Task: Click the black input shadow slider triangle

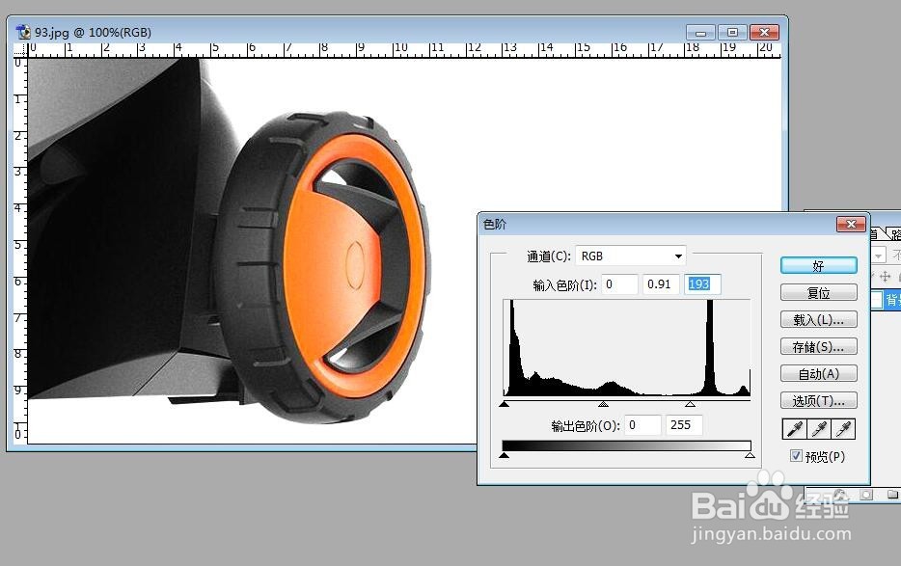Action: point(504,404)
